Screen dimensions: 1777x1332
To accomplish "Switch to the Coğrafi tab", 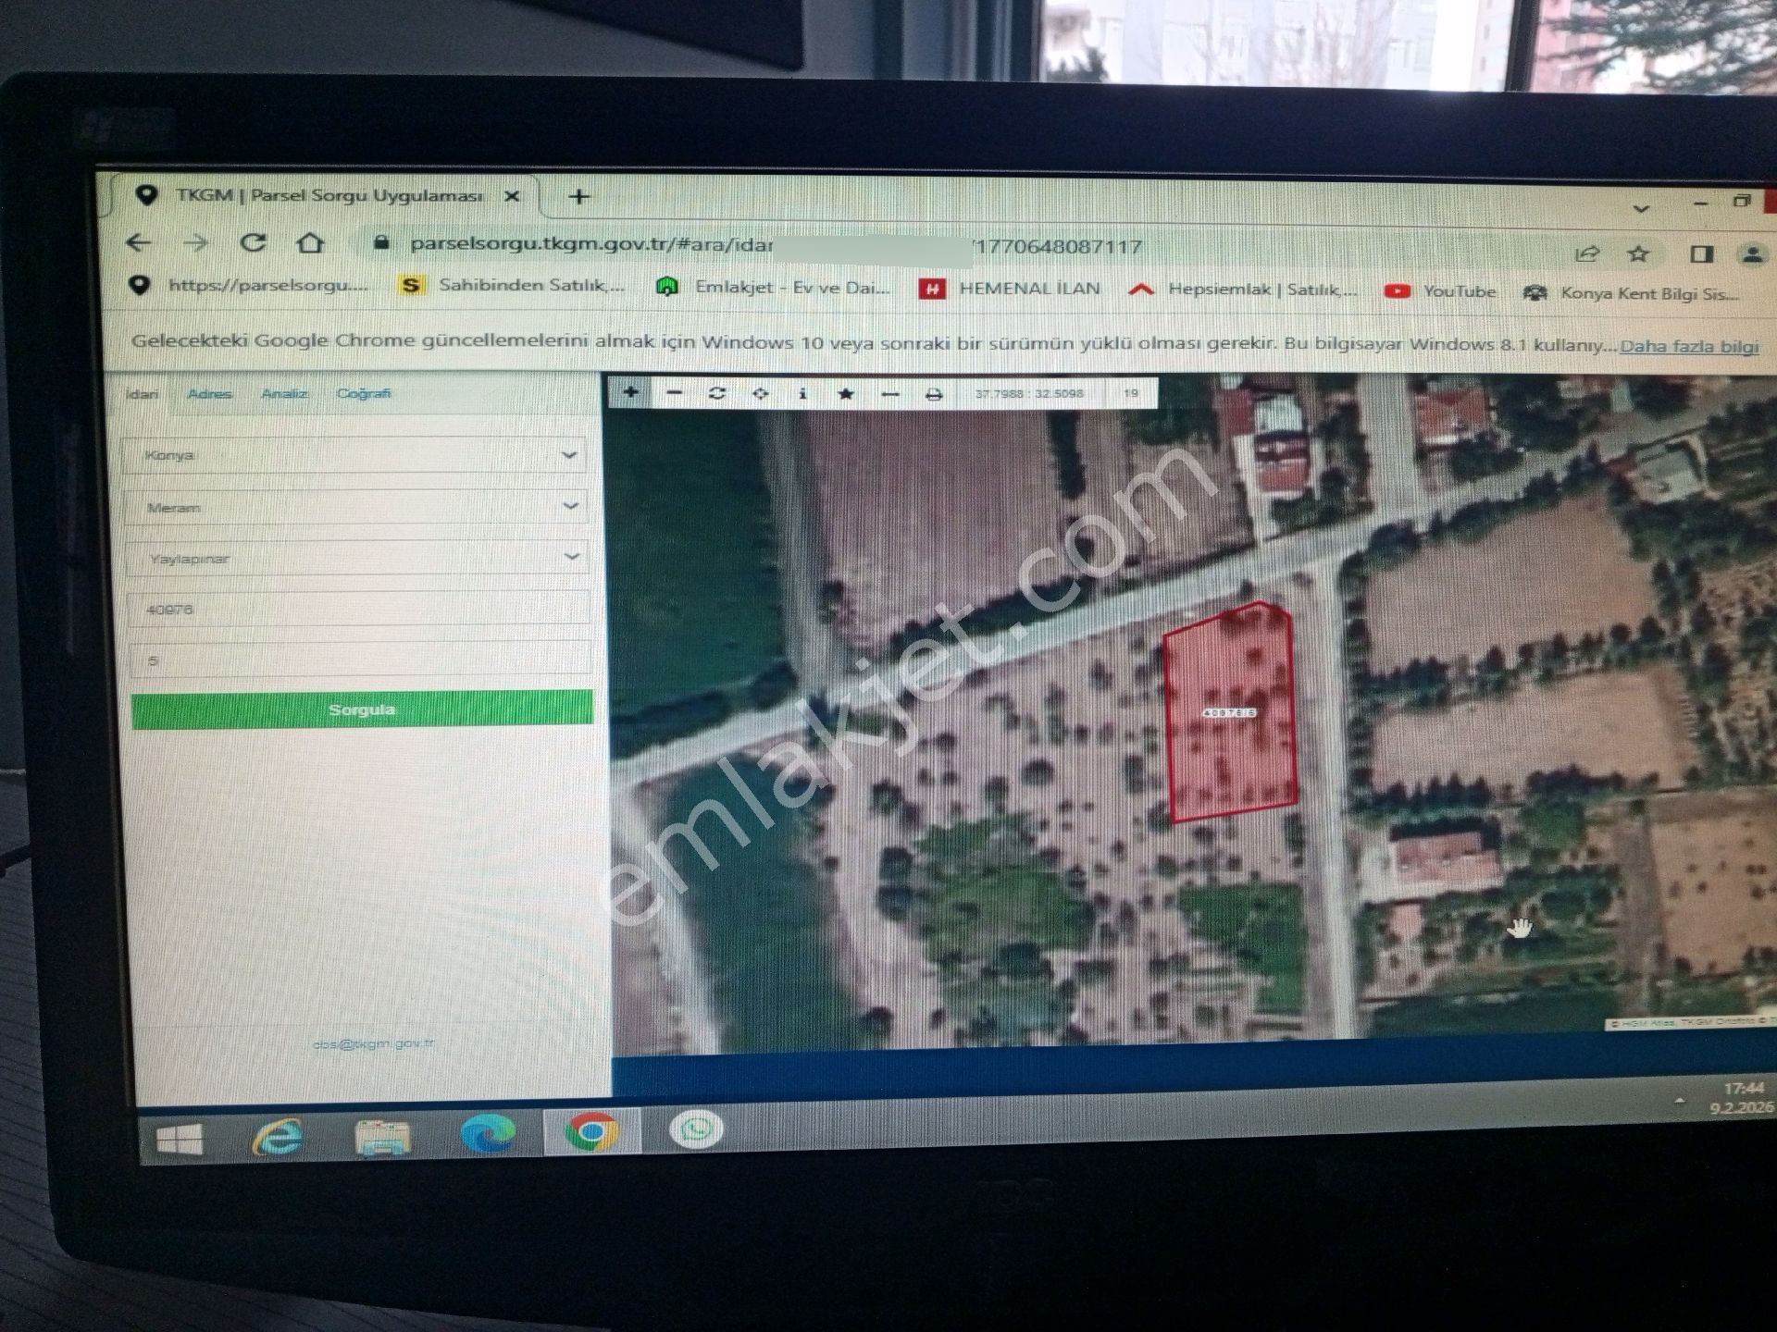I will [x=363, y=394].
